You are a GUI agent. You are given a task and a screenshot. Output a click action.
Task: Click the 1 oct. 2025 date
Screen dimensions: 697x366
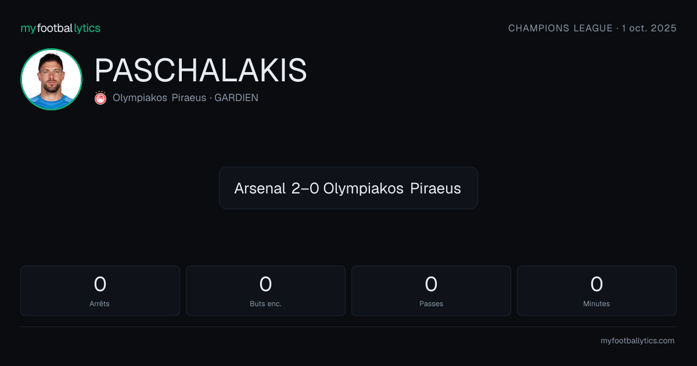(649, 28)
